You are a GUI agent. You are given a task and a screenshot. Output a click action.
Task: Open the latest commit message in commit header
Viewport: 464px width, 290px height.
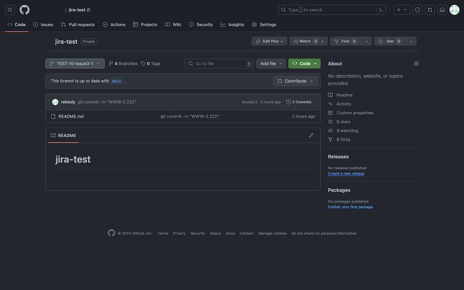pos(107,102)
